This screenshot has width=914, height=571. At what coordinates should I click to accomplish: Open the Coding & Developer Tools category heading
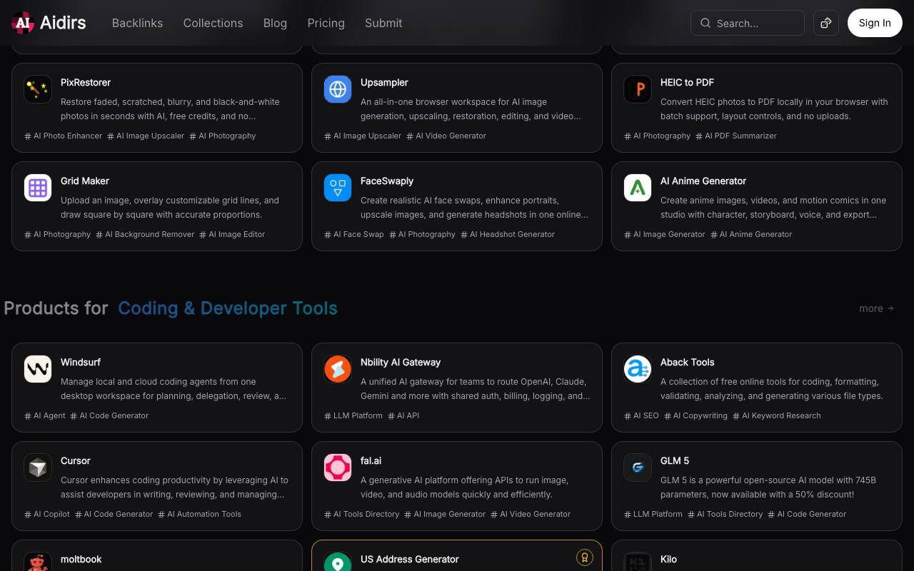tap(228, 308)
